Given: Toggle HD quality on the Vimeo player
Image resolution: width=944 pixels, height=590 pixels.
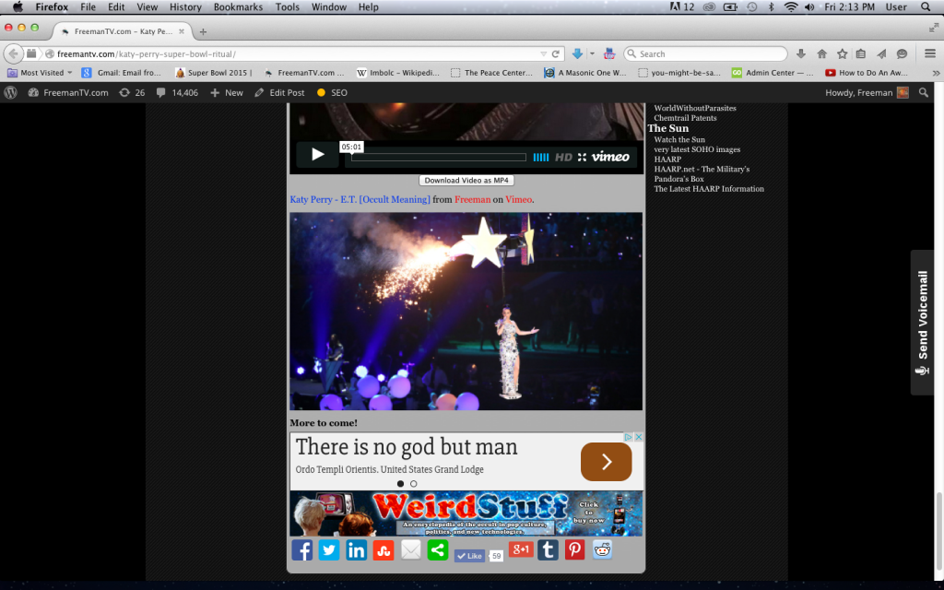Looking at the screenshot, I should (563, 157).
